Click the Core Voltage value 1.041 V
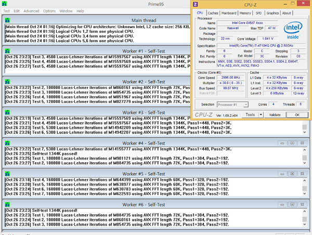Viewport: 312px width, 235px height. click(268, 38)
